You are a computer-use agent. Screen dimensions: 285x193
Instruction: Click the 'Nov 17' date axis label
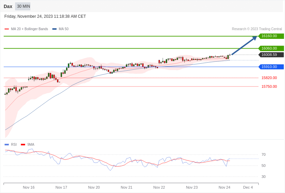61,187
